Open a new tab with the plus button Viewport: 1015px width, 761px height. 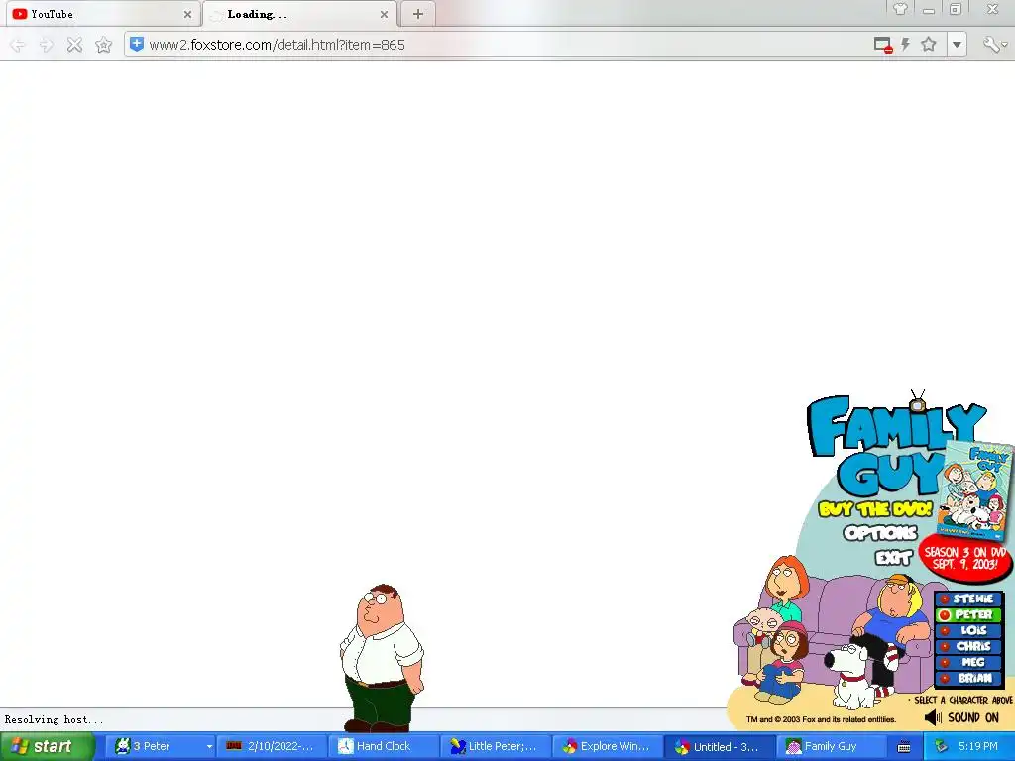point(418,14)
